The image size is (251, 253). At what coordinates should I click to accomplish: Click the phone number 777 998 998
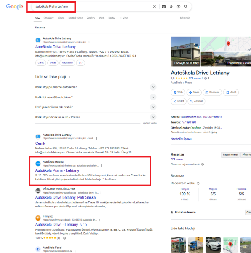(189, 122)
